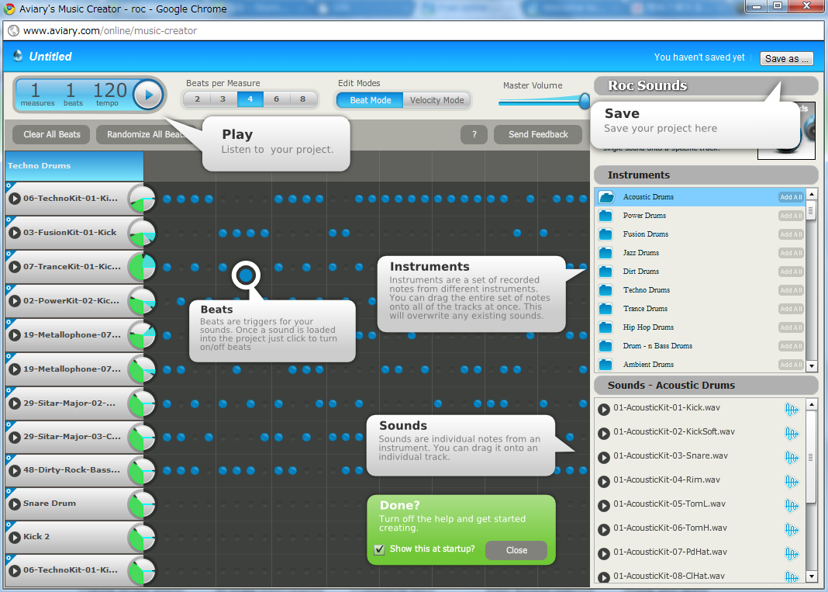Play 01-AcousticKit-07-PdHat.wav sample
Screen dimensions: 828x592
[x=604, y=553]
